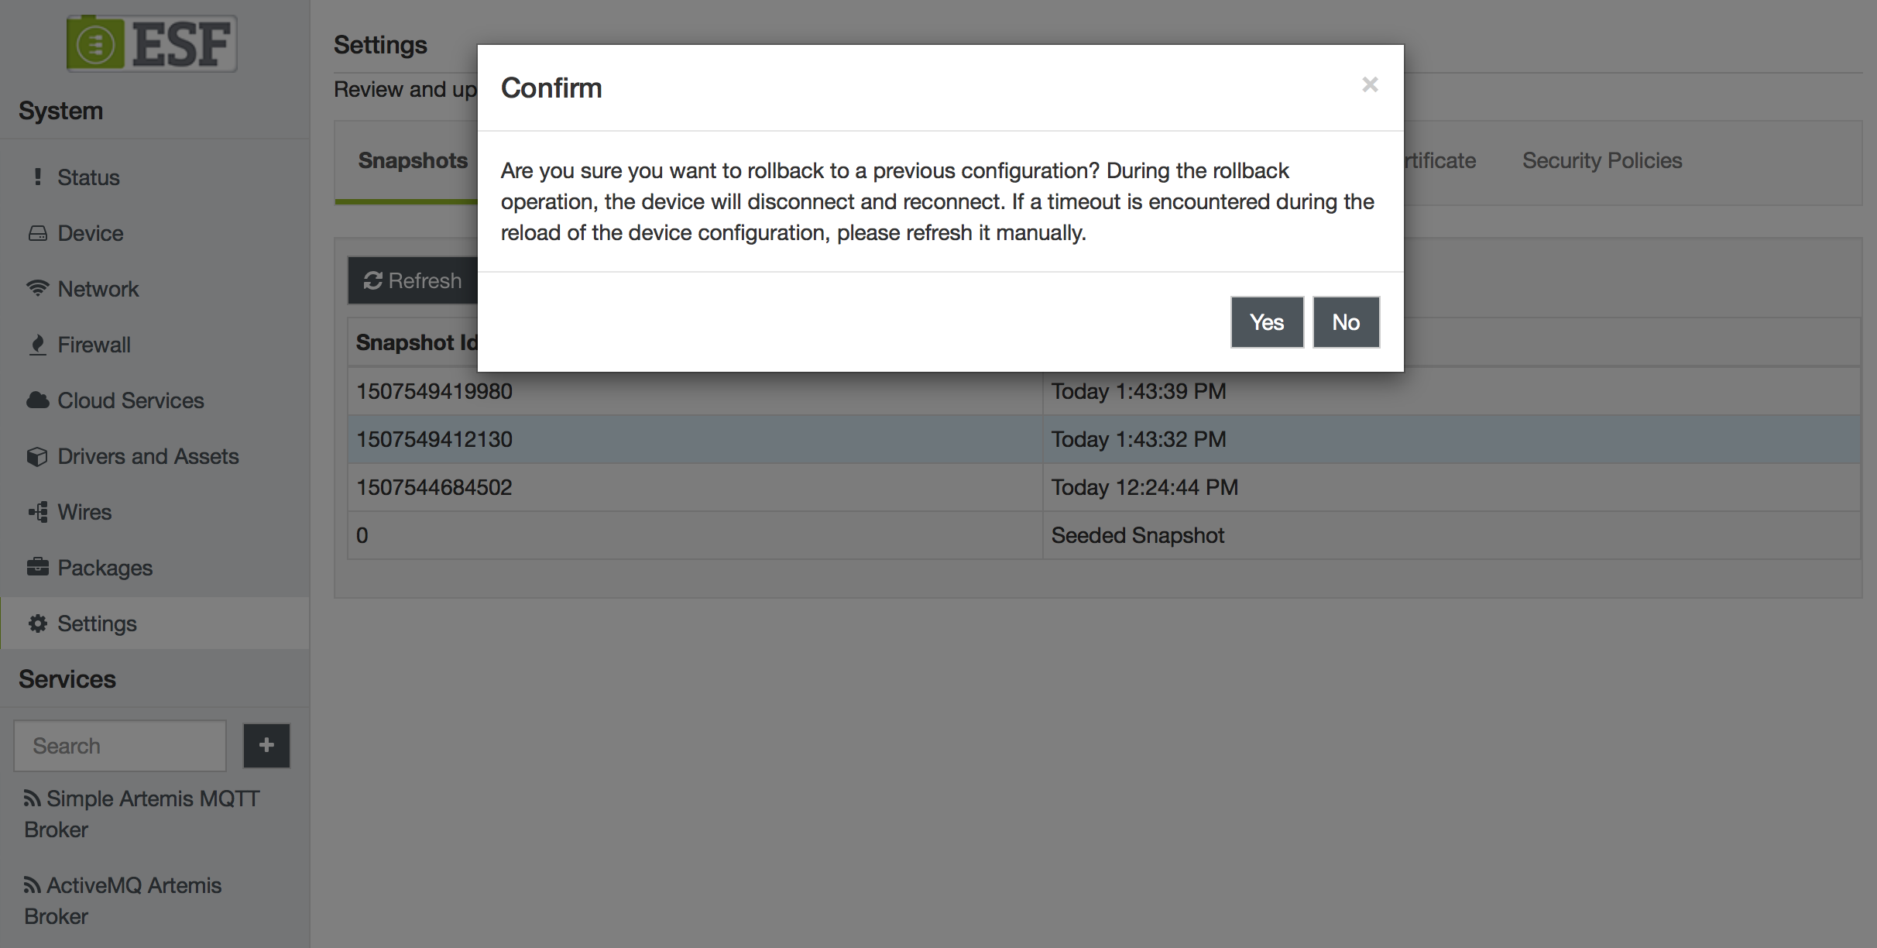The width and height of the screenshot is (1877, 948).
Task: Click the Settings page heading
Action: (380, 45)
